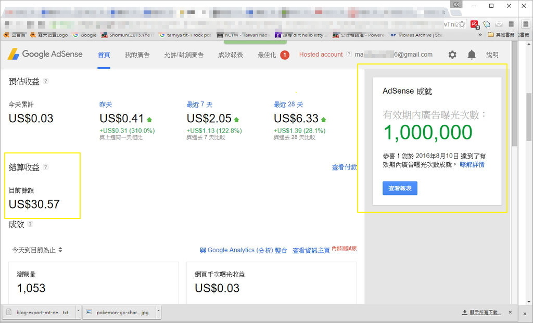This screenshot has height=323, width=533.
Task: Click the 1,000,000 impressions figure
Action: [x=428, y=132]
